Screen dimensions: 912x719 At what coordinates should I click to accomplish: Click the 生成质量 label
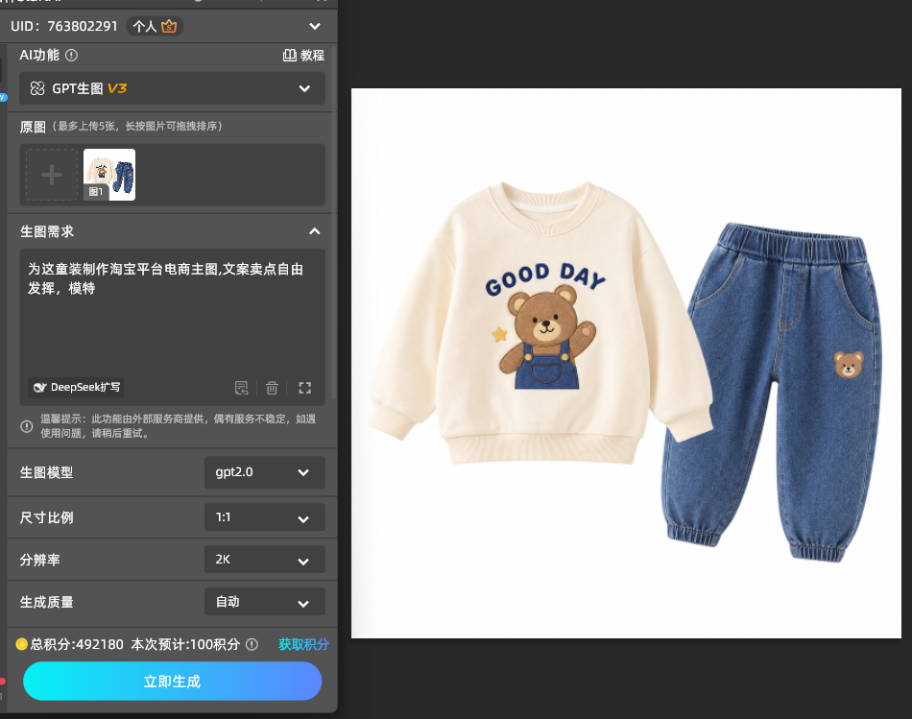pos(46,602)
